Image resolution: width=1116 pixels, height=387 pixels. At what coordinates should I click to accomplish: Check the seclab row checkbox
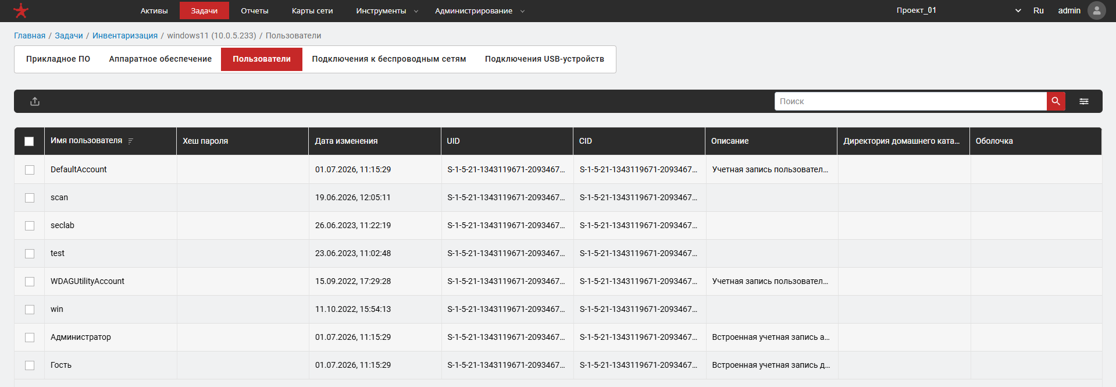coord(30,226)
